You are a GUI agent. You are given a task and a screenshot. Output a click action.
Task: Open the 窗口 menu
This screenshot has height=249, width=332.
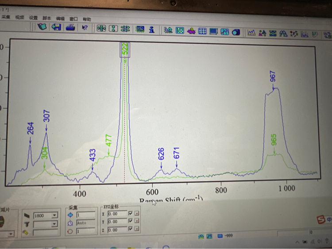(x=73, y=19)
